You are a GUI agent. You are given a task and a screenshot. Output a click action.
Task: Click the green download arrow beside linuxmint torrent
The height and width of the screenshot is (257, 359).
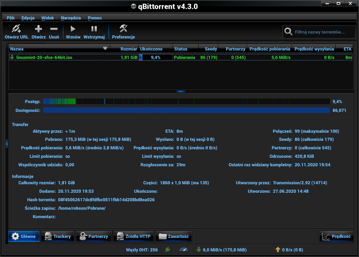(x=12, y=58)
